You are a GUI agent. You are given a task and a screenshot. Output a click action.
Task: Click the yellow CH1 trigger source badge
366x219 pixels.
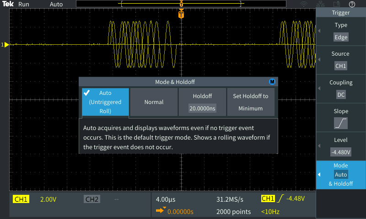268,198
